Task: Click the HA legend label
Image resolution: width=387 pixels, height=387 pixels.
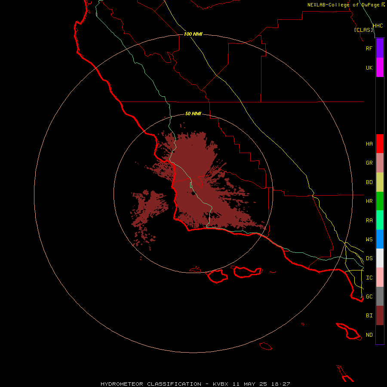Action: pos(369,144)
